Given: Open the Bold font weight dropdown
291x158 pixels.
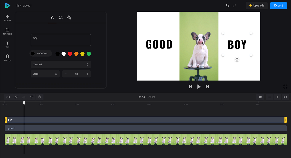Looking at the screenshot, I should pyautogui.click(x=45, y=74).
